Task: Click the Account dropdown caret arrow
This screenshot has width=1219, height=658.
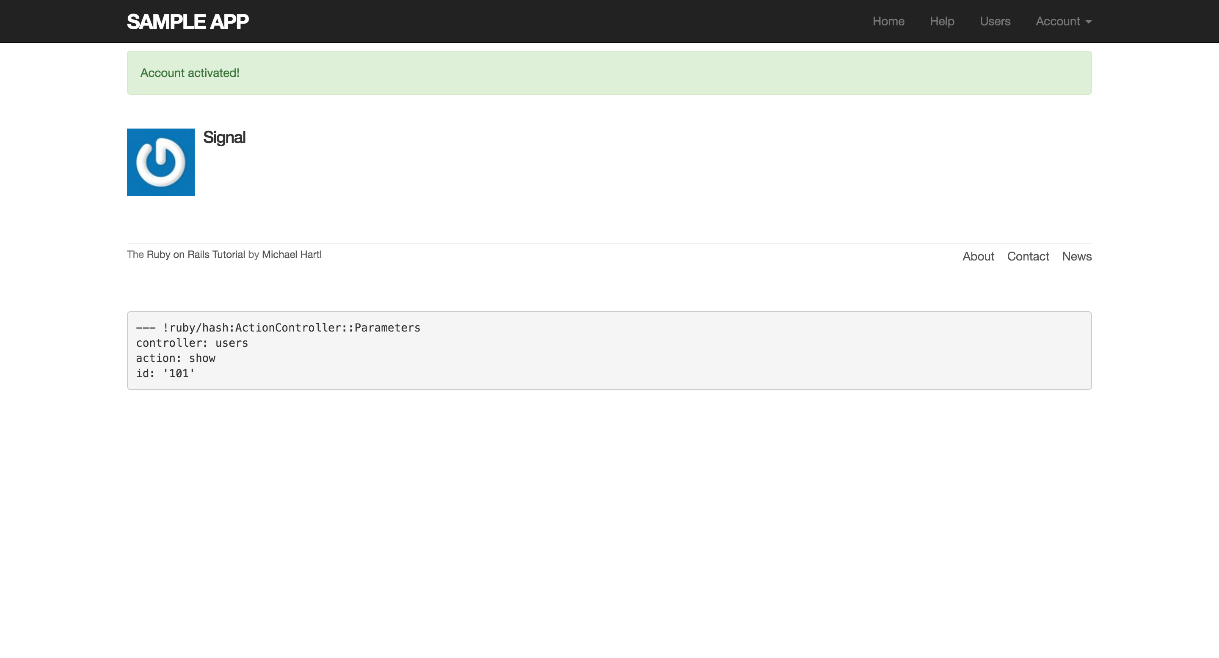Action: coord(1089,22)
